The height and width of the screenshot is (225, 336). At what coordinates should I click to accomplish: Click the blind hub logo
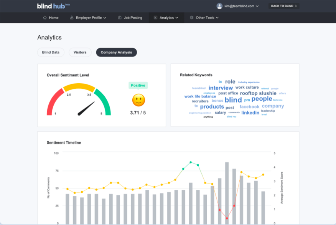pyautogui.click(x=53, y=6)
